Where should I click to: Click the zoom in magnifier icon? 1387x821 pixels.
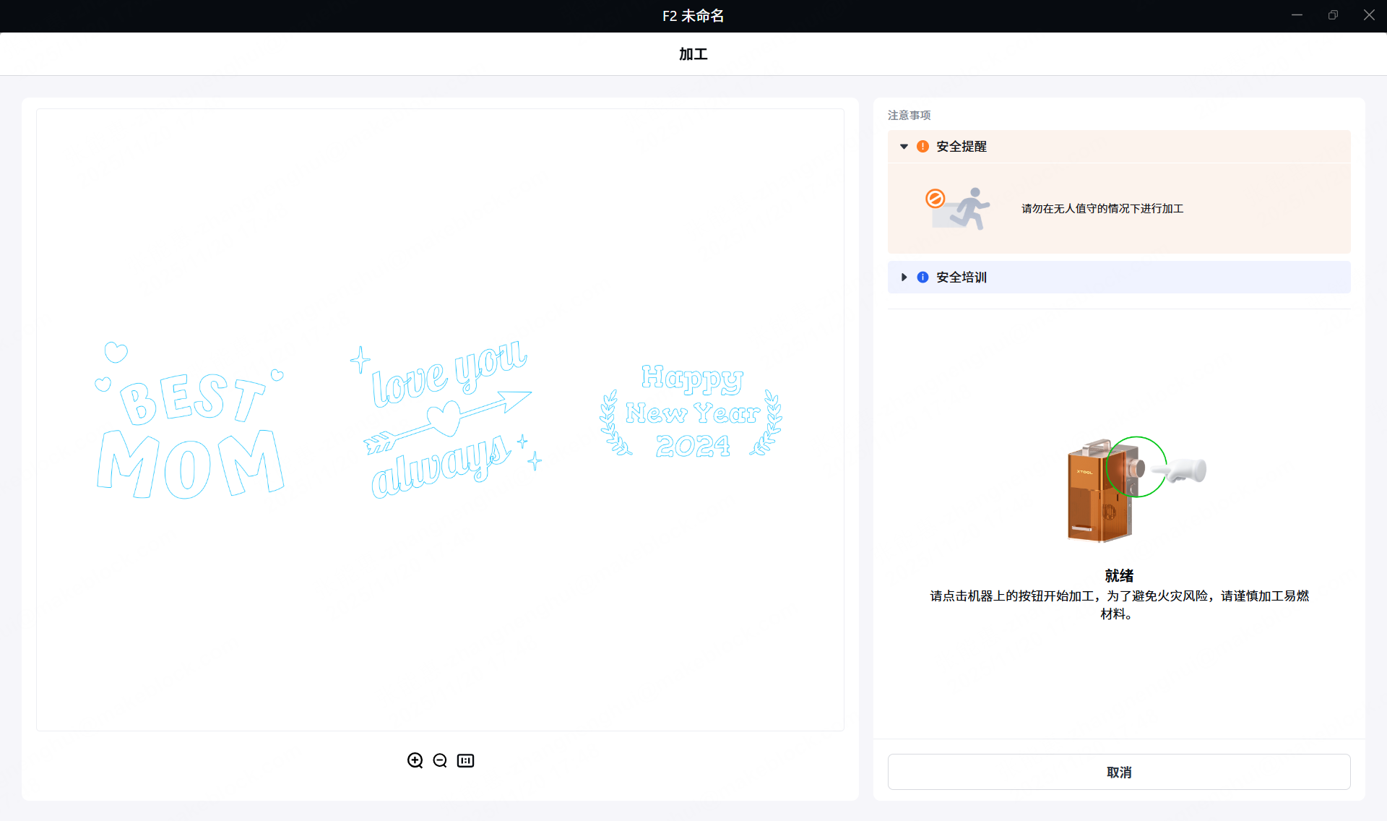[x=415, y=760]
